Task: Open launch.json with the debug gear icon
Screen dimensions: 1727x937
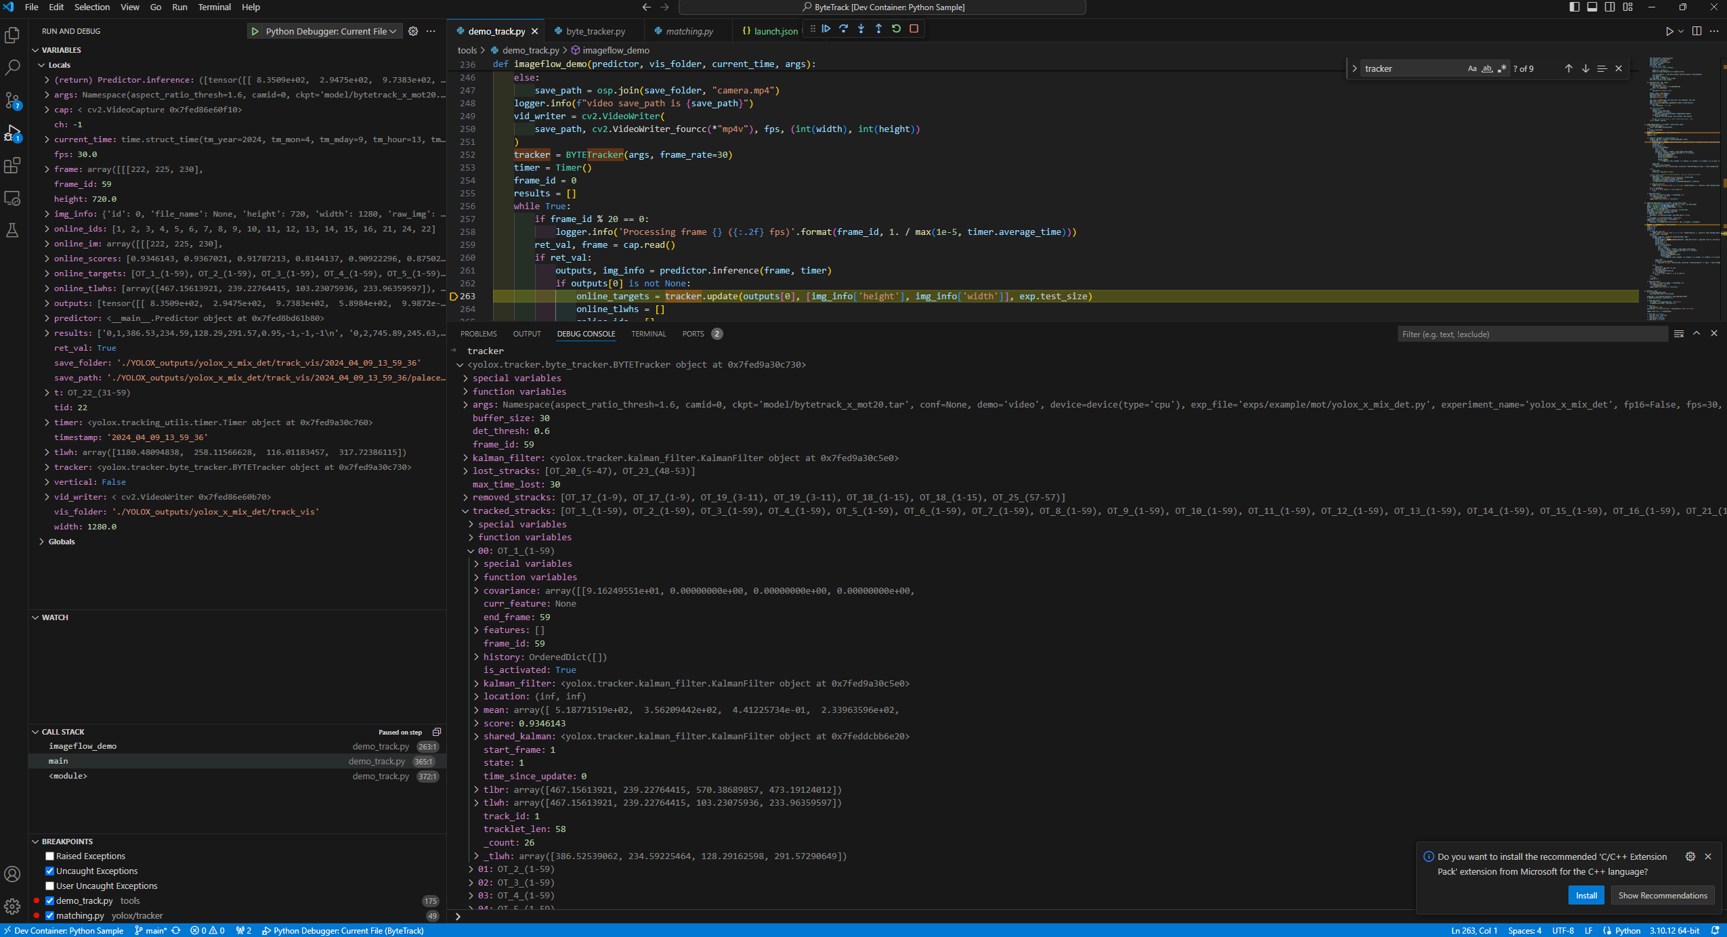Action: point(413,31)
